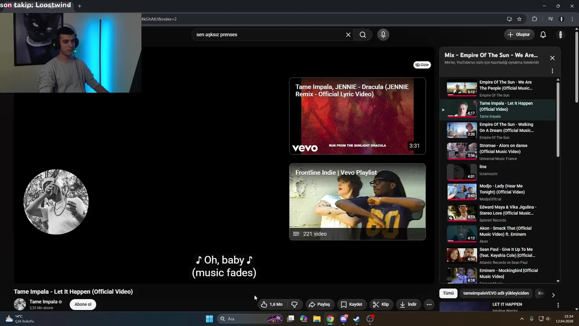
Task: Install app via address bar icon
Action: click(509, 19)
